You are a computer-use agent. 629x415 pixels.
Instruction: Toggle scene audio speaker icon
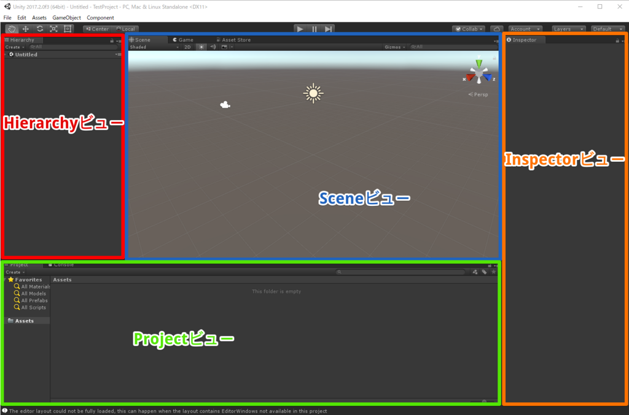(213, 47)
